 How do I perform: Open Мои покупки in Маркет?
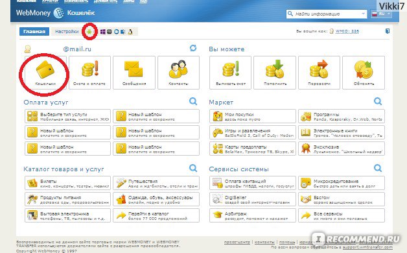[253, 116]
